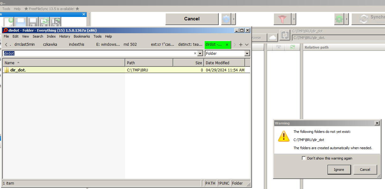Click the green refresh icon in middle column
Viewport: 385px width, 189px height.
292,47
